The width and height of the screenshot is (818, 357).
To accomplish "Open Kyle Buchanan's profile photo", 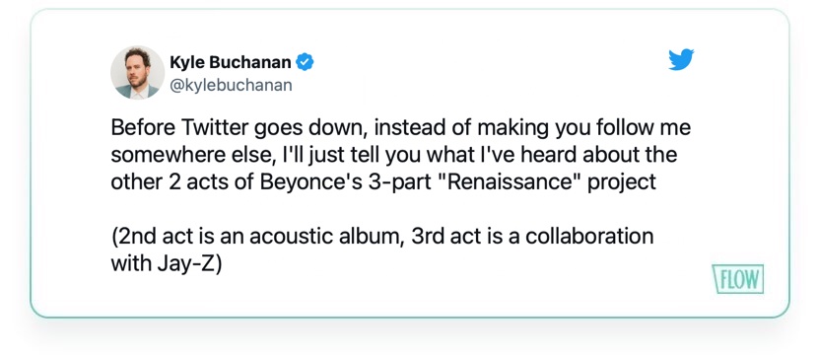I will (138, 72).
